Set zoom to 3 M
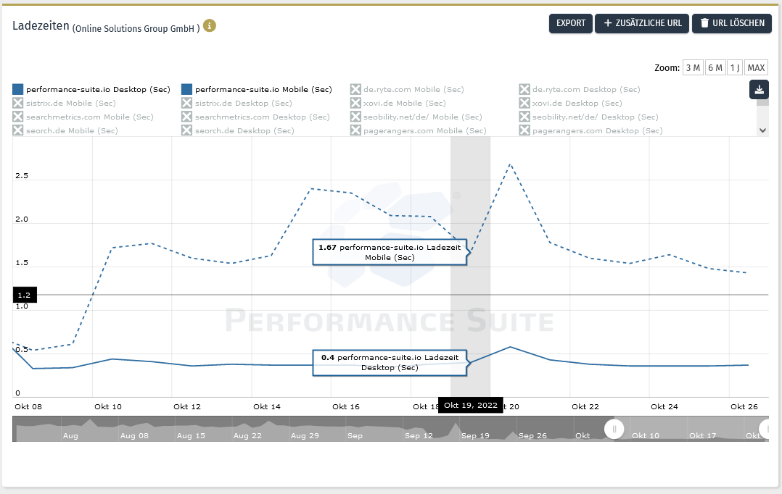The image size is (782, 494). pyautogui.click(x=693, y=68)
